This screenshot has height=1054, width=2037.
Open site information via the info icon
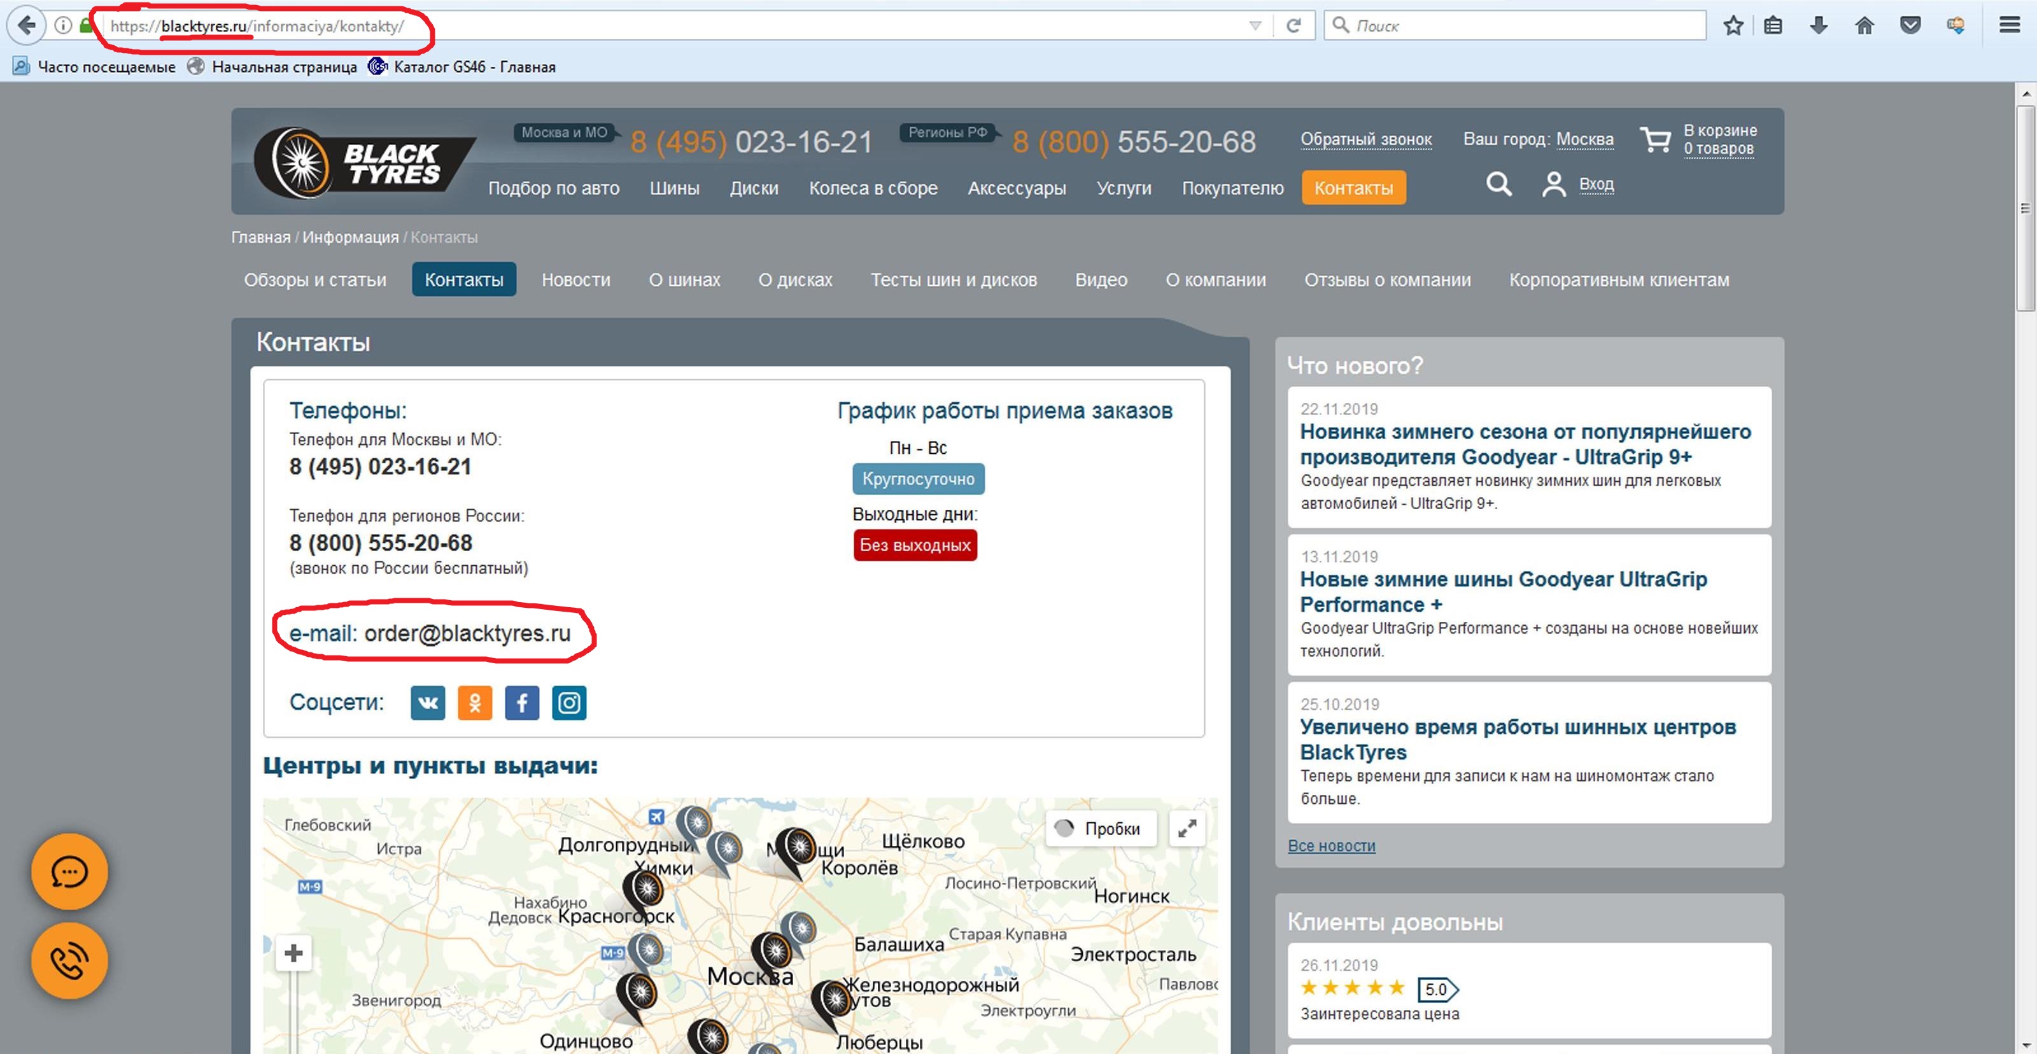63,25
